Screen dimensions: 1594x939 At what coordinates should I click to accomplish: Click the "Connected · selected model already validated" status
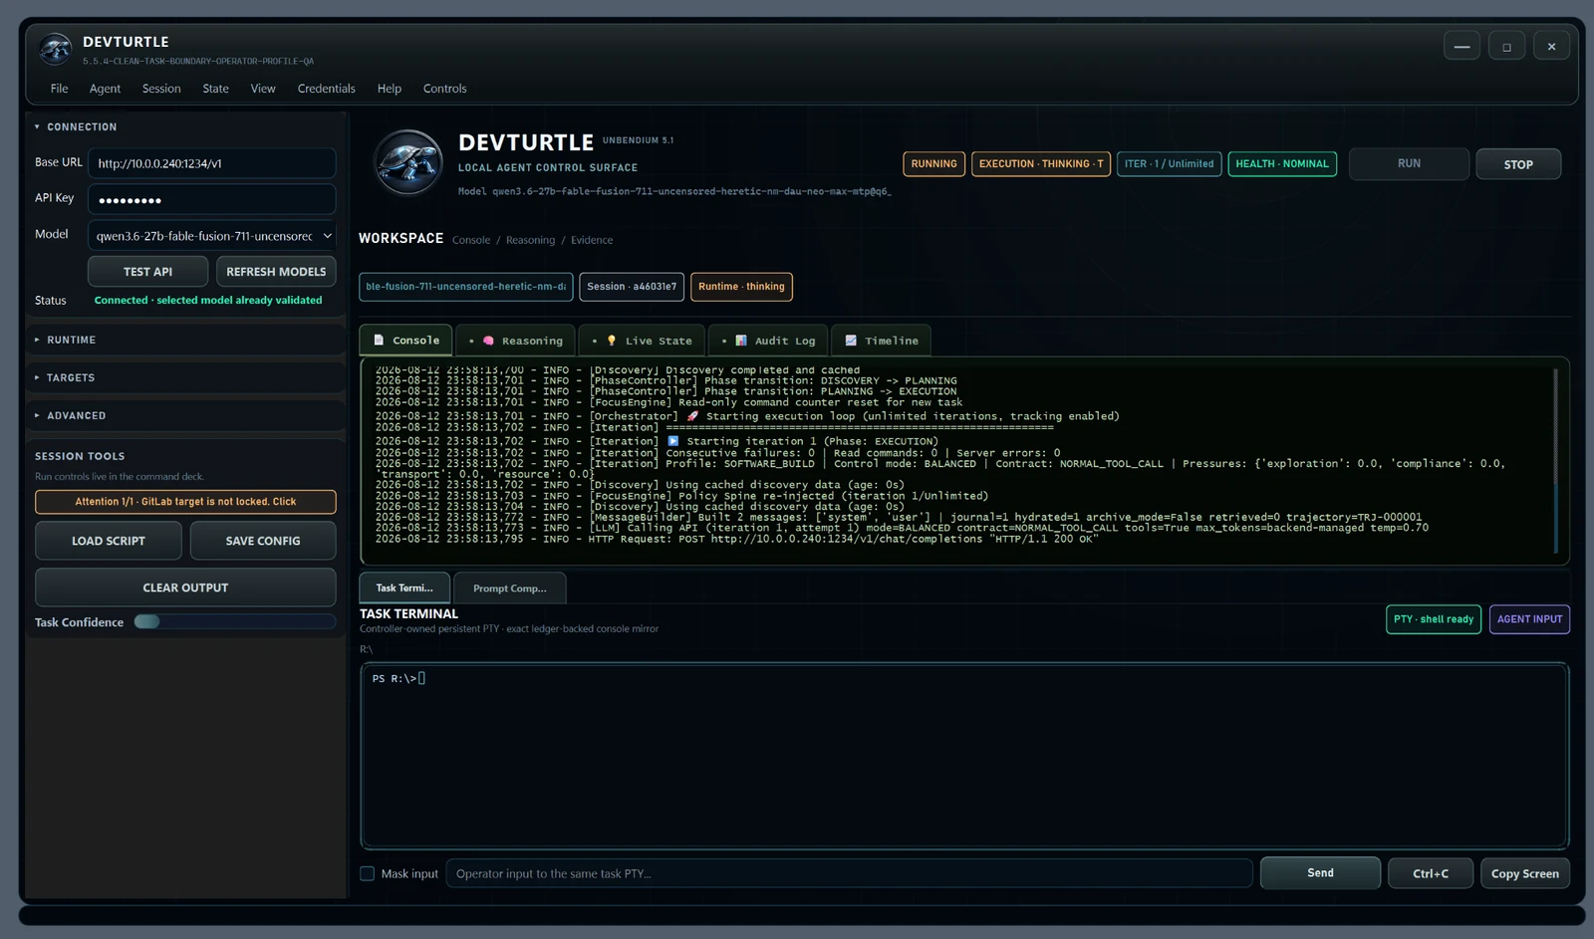tap(208, 300)
